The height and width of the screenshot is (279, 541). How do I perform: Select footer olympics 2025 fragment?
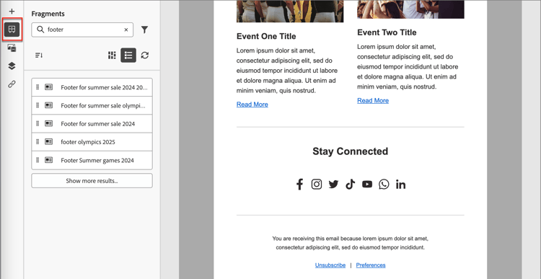point(92,142)
